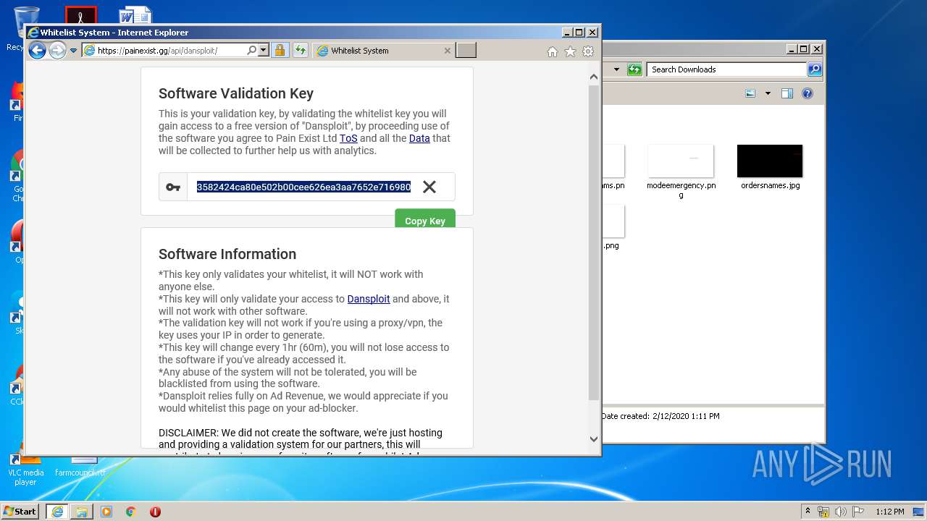Viewport: 927px width, 521px height.
Task: Launch Chrome from the taskbar
Action: click(131, 512)
